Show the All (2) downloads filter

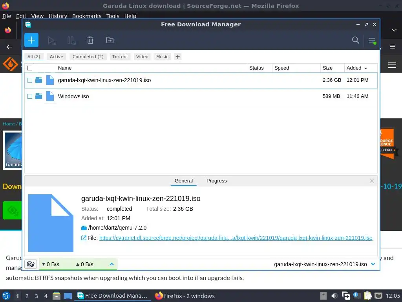(x=34, y=57)
